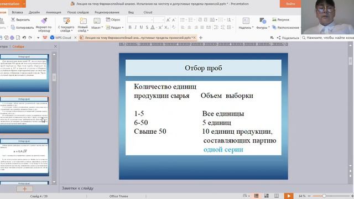Increase font size with the larger A icon
The image size is (354, 199).
click(168, 20)
